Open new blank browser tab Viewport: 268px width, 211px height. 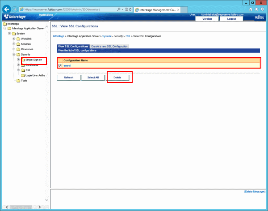pos(184,10)
